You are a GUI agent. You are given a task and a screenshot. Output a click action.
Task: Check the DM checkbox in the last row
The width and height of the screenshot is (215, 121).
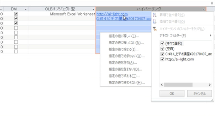[x=16, y=51]
